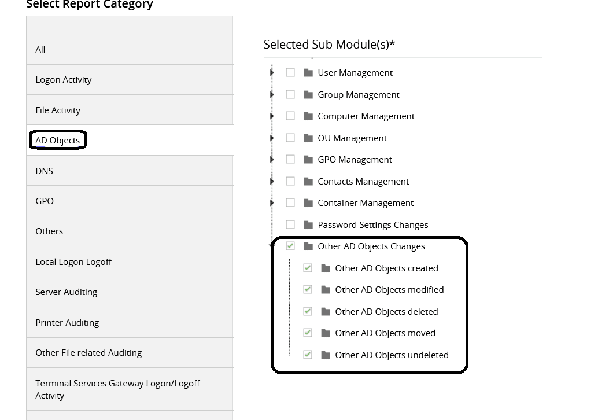
Task: Click the GPO Management folder icon
Action: [308, 160]
